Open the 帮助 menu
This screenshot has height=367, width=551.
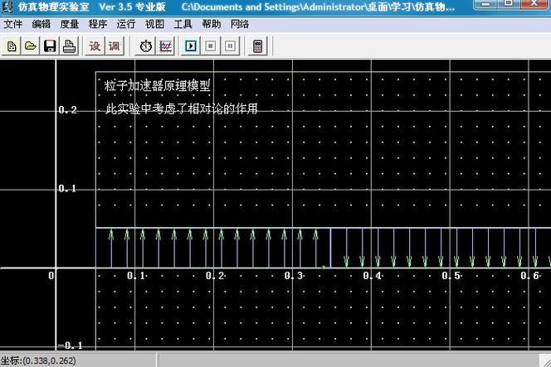tap(212, 24)
